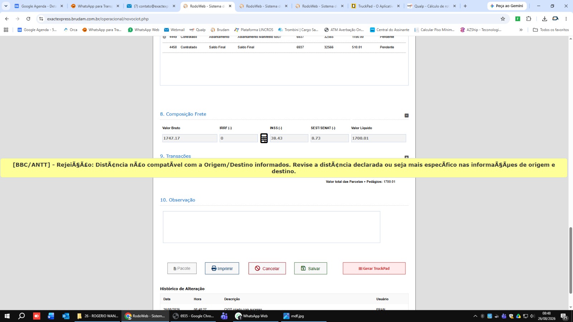Open Trombini Cargo bookmark
This screenshot has width=573, height=322.
[298, 30]
